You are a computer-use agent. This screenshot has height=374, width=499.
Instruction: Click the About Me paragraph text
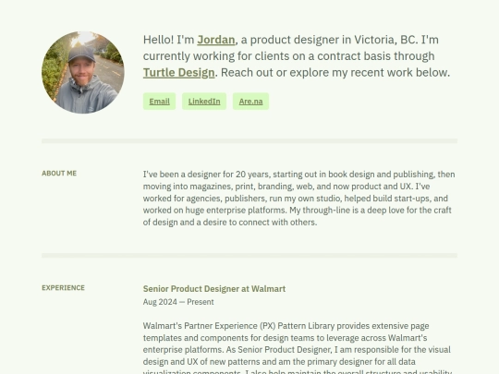[x=298, y=199]
